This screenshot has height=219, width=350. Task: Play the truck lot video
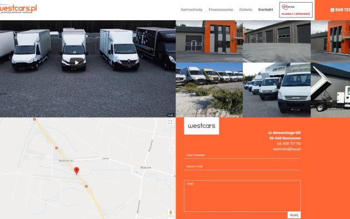tap(77, 62)
